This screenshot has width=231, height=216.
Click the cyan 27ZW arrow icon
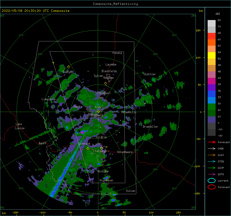click(211, 162)
